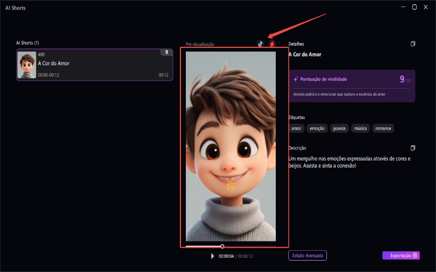This screenshot has width=436, height=272.
Task: Click the description text starting 'Um mergulho'
Action: (349, 162)
